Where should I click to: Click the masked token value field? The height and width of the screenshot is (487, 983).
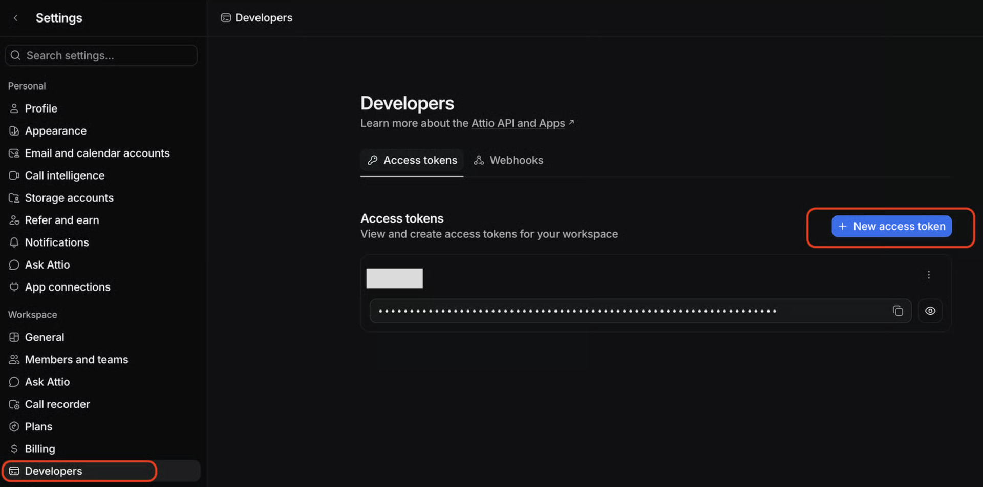640,311
